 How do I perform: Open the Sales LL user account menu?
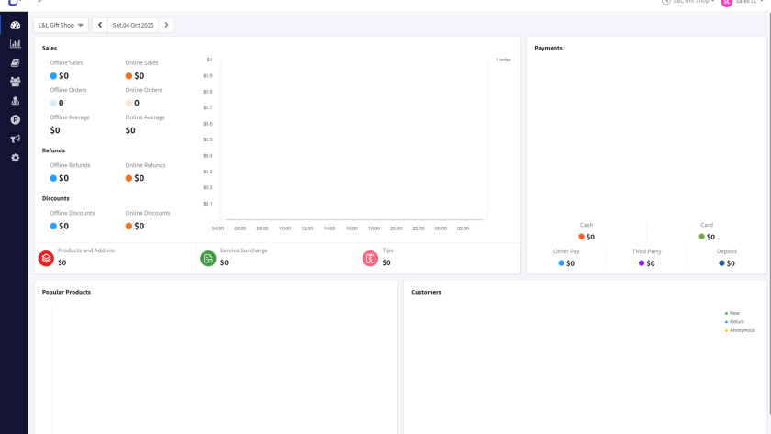coord(740,2)
